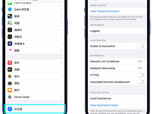This screenshot has width=152, height=114.
Task: Open the Local Experiences row
Action: click(117, 98)
